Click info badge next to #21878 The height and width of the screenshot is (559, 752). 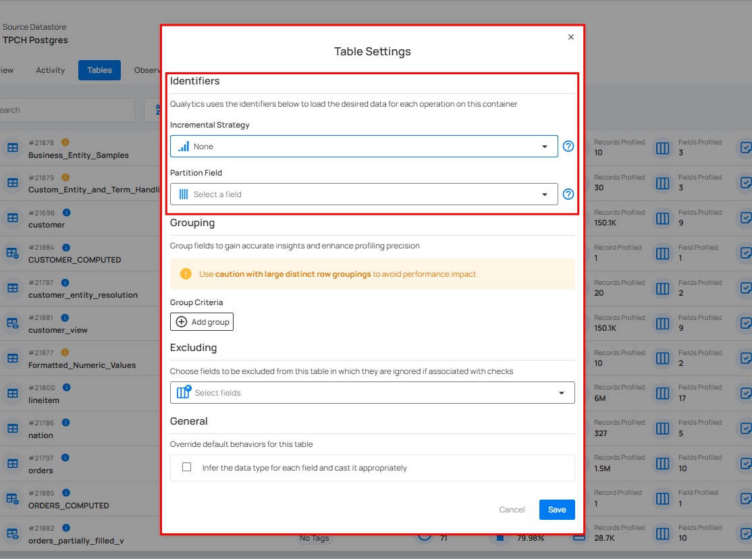click(65, 142)
